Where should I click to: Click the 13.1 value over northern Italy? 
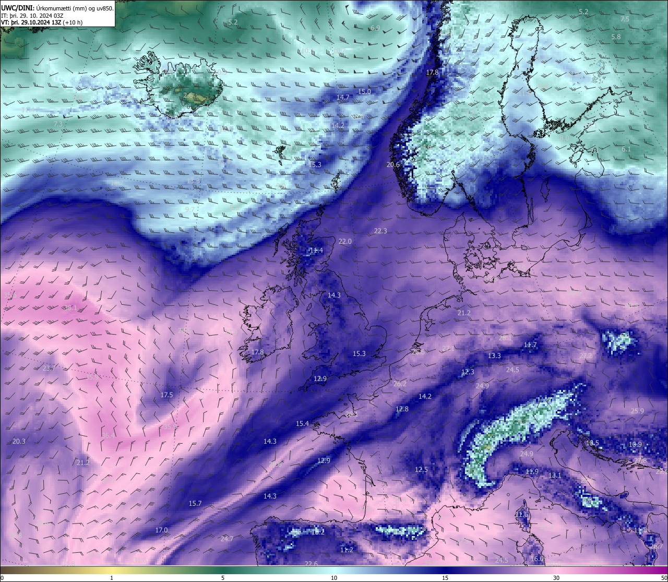[x=555, y=476]
